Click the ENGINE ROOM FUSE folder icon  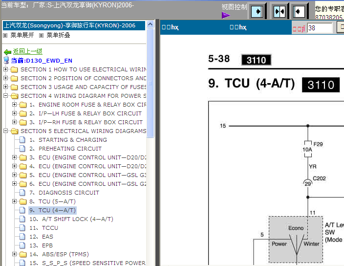[23, 105]
